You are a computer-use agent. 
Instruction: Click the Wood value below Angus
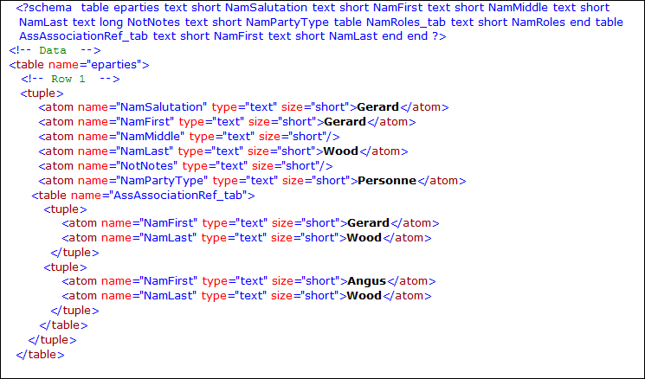(x=364, y=296)
